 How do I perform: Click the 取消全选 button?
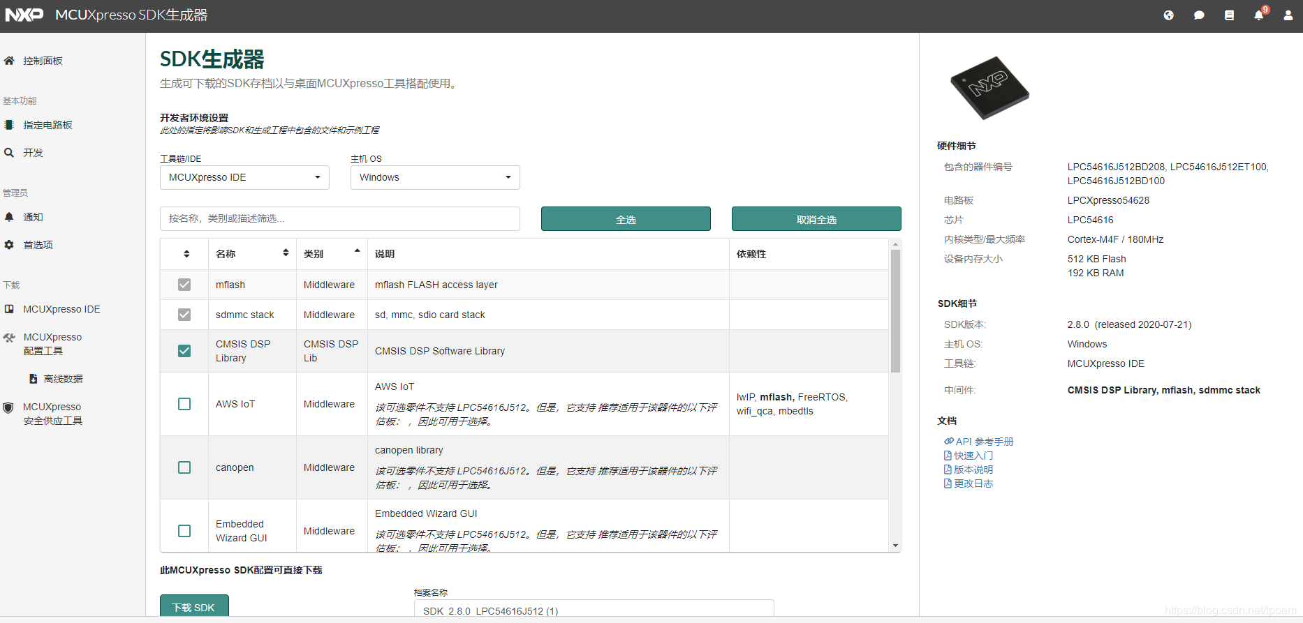[816, 219]
